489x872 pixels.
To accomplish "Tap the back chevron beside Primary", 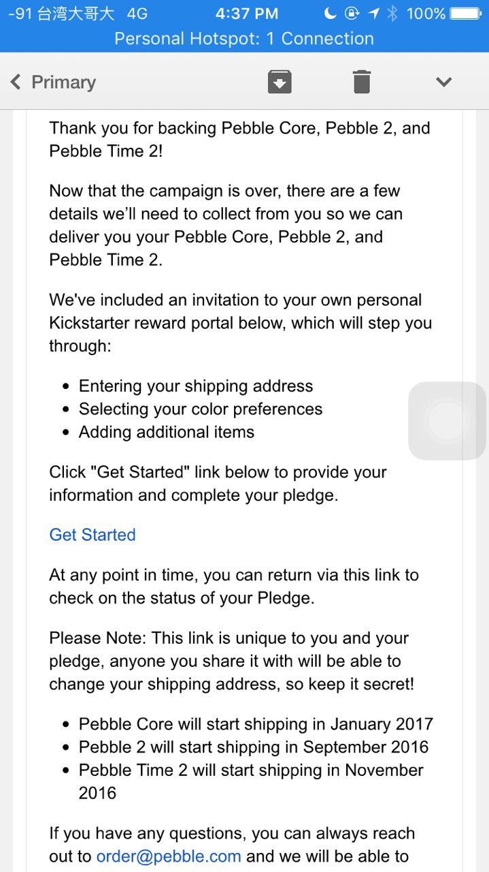I will (x=16, y=82).
